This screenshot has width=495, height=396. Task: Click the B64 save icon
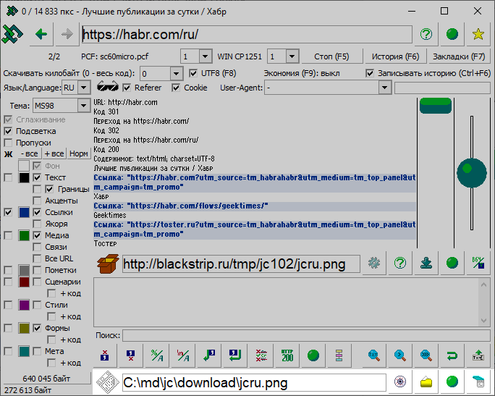[x=478, y=263]
